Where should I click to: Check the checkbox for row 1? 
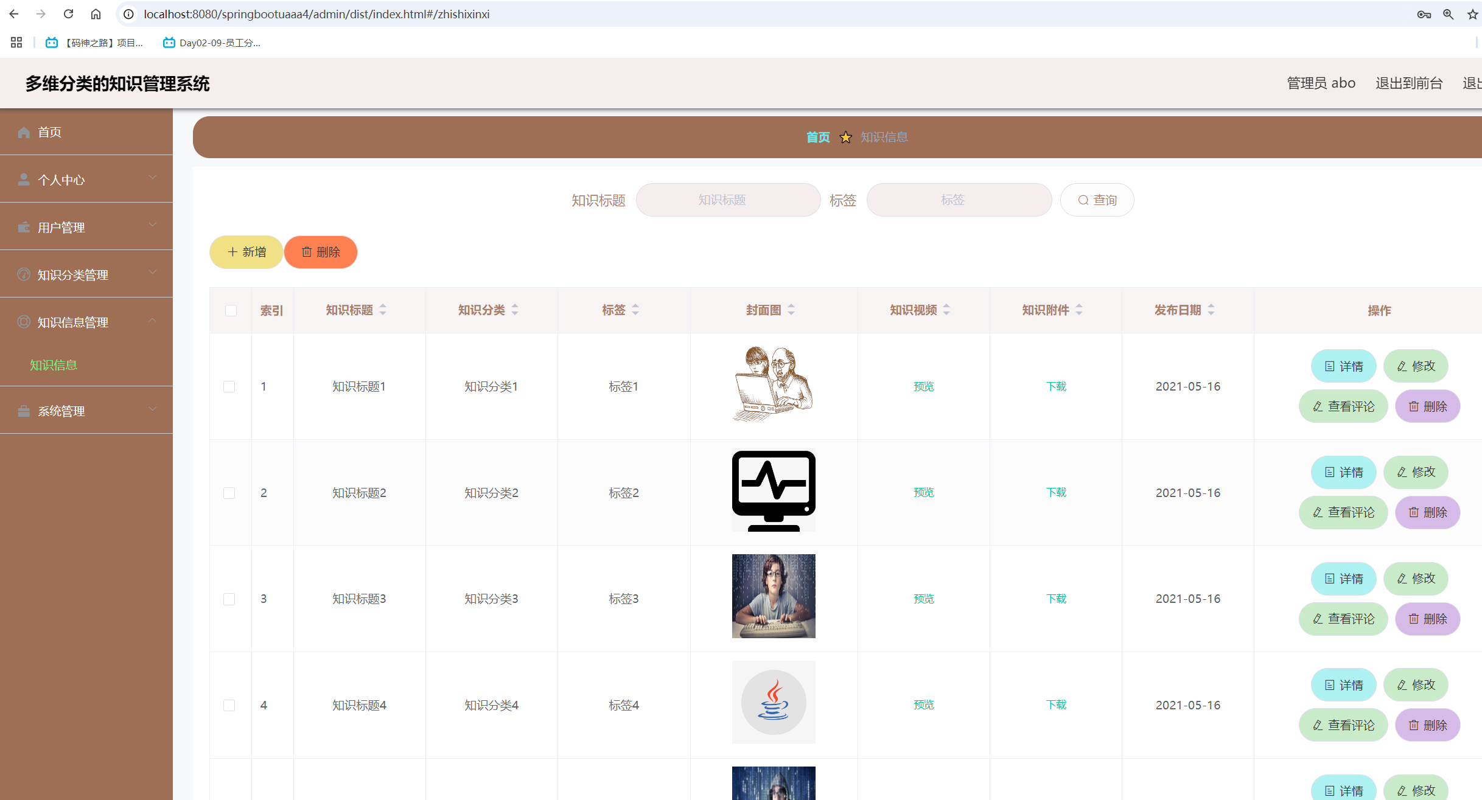tap(229, 386)
